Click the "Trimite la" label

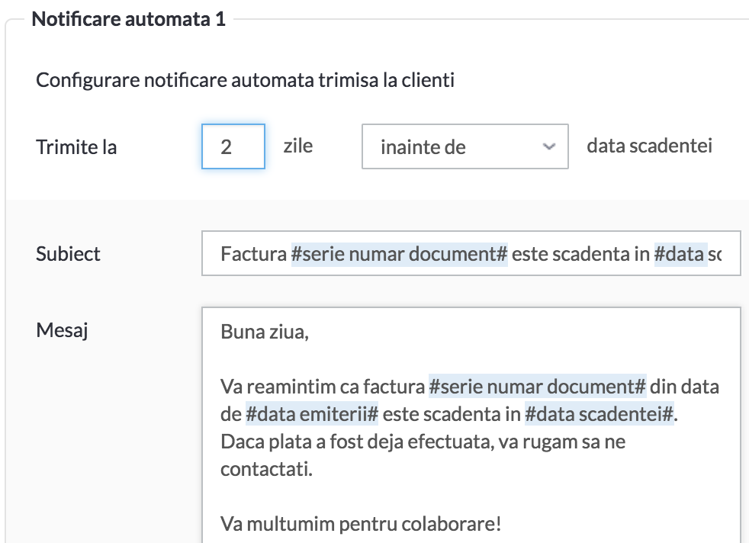[x=76, y=146]
